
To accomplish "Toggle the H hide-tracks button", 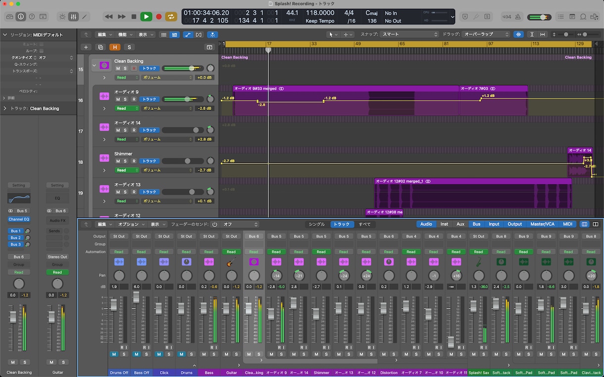I will [x=115, y=47].
